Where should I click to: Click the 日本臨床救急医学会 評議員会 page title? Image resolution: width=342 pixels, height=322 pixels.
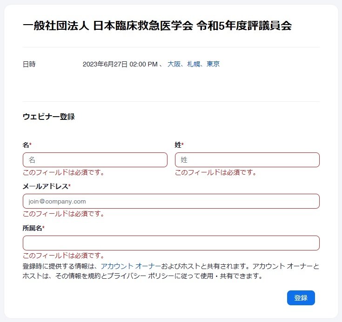tap(157, 26)
